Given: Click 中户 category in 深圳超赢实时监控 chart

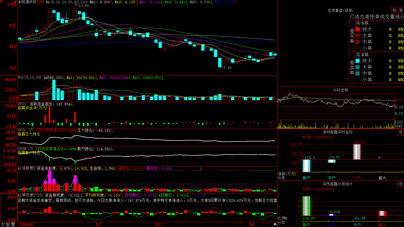Looking at the screenshot, I should point(332,178).
